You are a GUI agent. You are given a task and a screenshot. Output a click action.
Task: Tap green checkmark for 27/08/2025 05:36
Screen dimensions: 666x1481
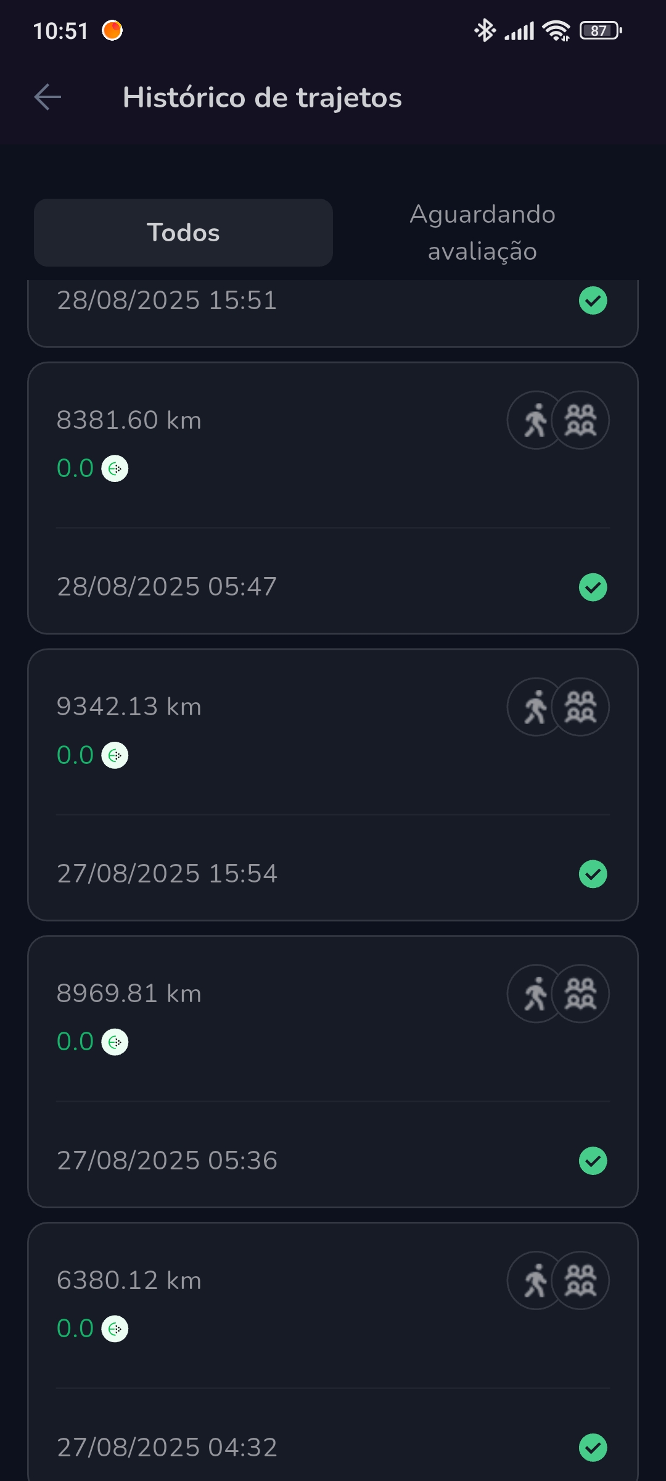pos(593,1161)
